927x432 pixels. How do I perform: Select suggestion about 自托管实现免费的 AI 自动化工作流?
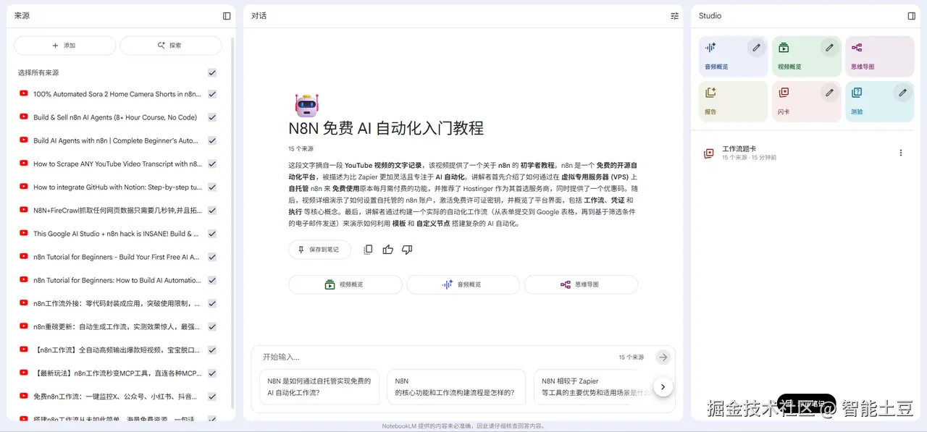point(319,386)
